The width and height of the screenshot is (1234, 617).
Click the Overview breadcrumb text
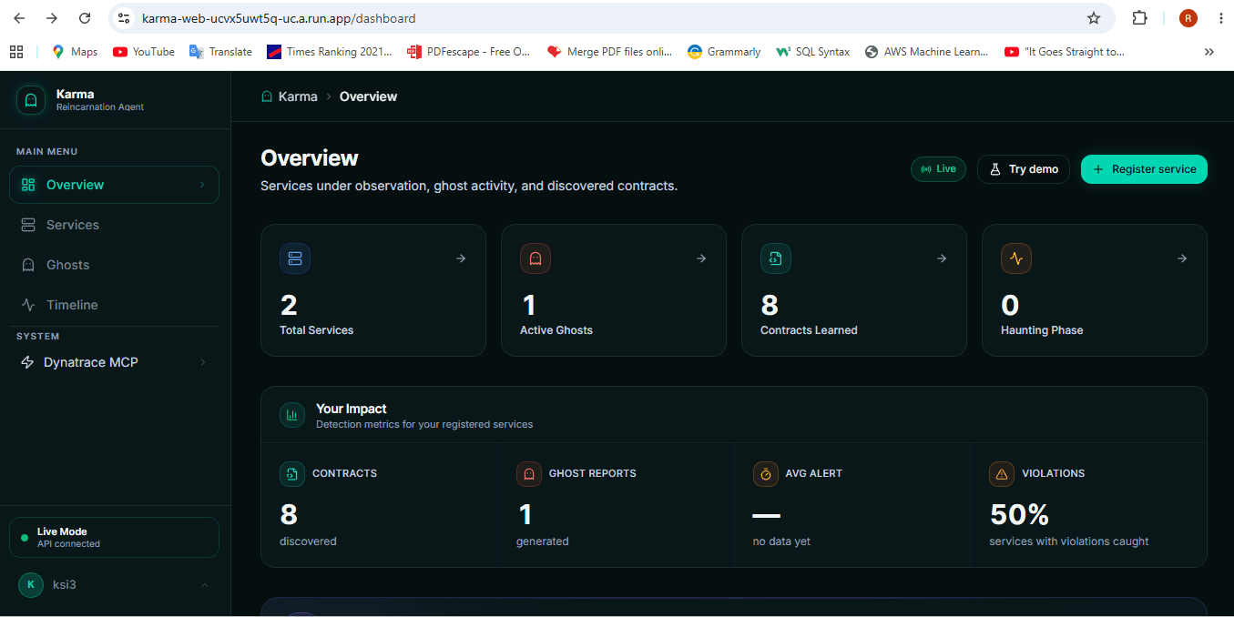coord(368,96)
